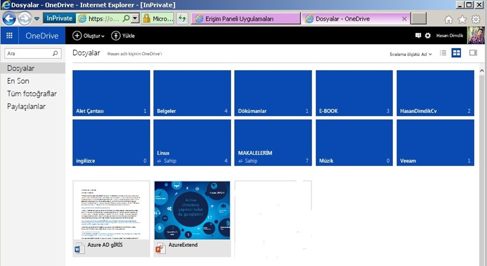487x266 pixels.
Task: Click the browser Forward button
Action: click(24, 18)
